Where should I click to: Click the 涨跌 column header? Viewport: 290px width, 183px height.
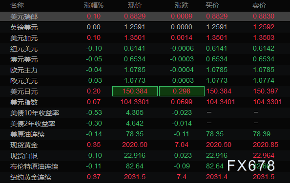tap(182, 5)
